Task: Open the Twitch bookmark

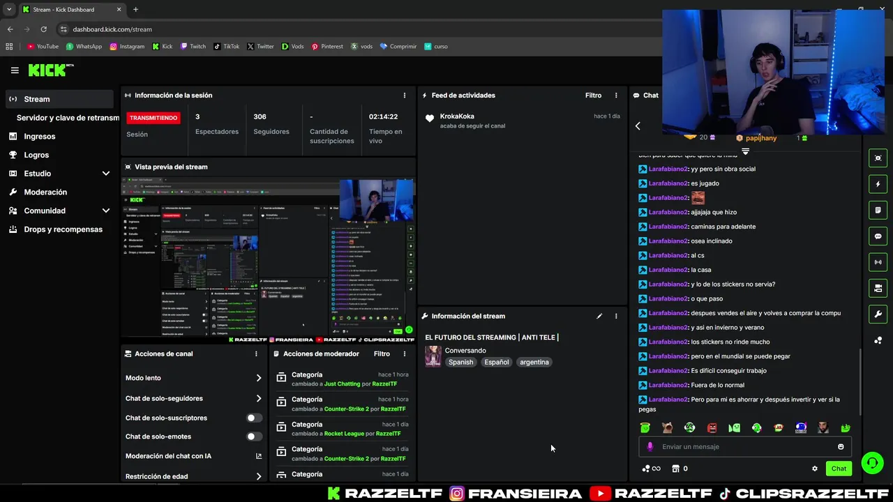Action: coord(193,47)
